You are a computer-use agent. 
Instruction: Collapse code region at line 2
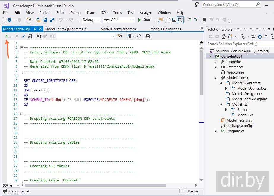pos(22,47)
